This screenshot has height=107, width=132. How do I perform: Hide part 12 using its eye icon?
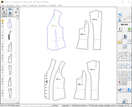click(2, 81)
